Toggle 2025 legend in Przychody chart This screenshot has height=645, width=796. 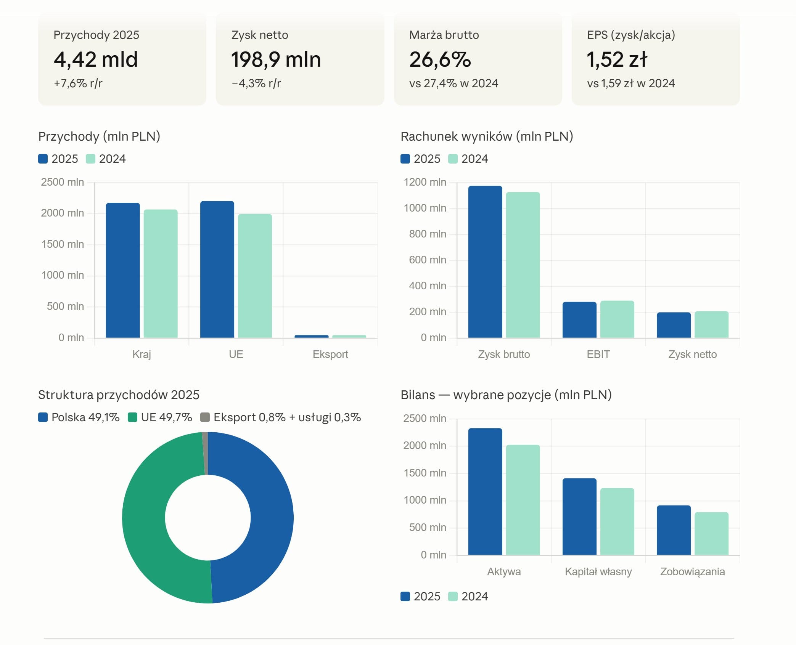pyautogui.click(x=58, y=159)
